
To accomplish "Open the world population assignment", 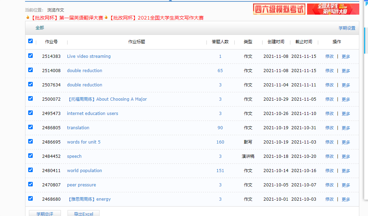I will (84, 171).
